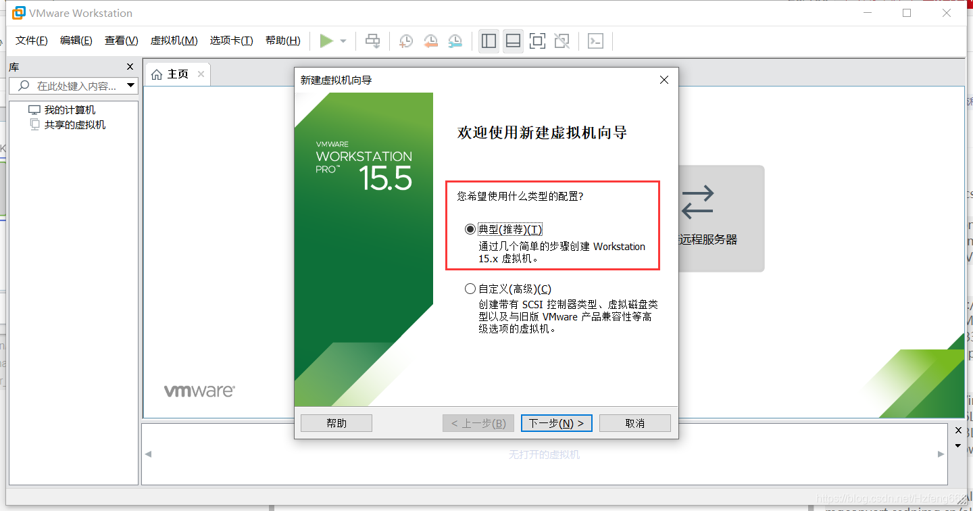Viewport: 973px width, 511px height.
Task: Select the 典型(推荐) radio button
Action: pyautogui.click(x=470, y=229)
